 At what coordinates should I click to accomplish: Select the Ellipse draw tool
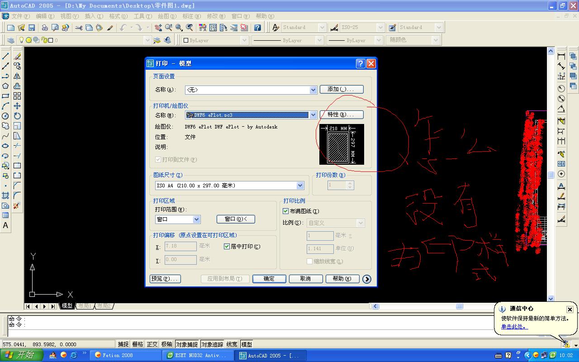(x=5, y=146)
